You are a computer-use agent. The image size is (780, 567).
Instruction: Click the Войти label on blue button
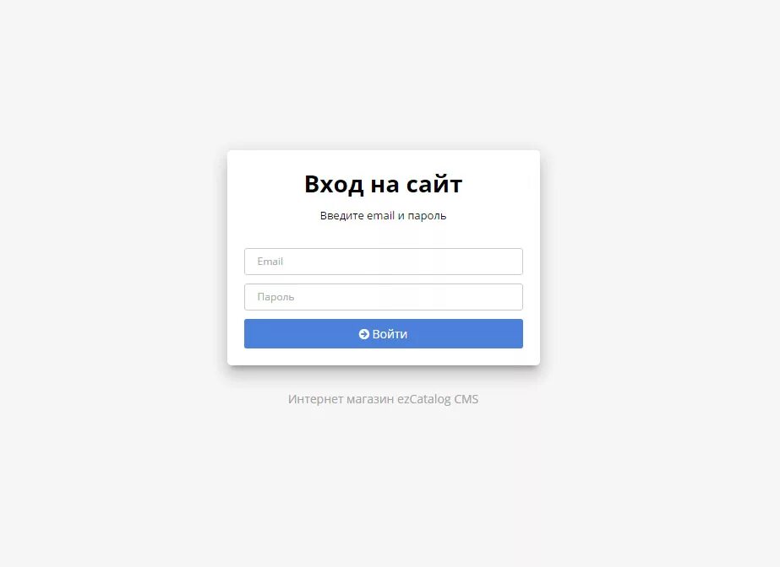[x=390, y=334]
